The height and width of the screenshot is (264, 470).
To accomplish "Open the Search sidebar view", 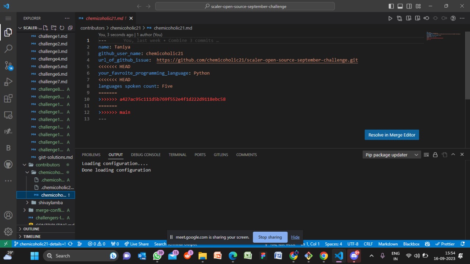I will [8, 48].
